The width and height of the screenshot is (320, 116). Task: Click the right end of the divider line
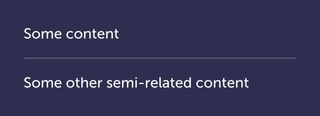295,58
